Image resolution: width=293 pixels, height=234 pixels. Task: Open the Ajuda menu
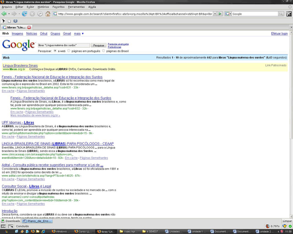tap(92, 7)
